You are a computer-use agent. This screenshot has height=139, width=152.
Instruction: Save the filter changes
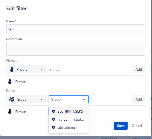121,126
